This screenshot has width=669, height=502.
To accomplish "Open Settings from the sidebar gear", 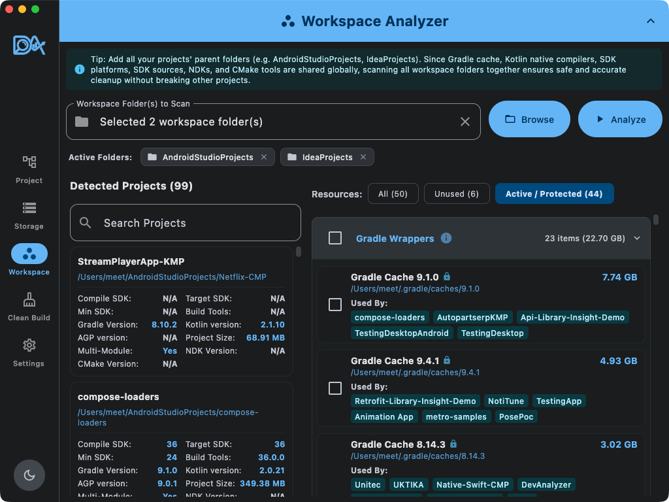I will (x=29, y=352).
